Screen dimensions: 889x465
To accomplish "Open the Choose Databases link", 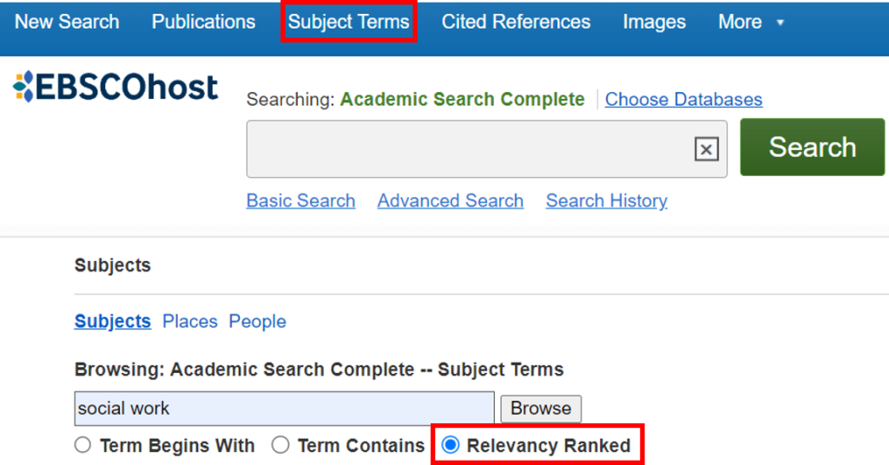I will (683, 99).
